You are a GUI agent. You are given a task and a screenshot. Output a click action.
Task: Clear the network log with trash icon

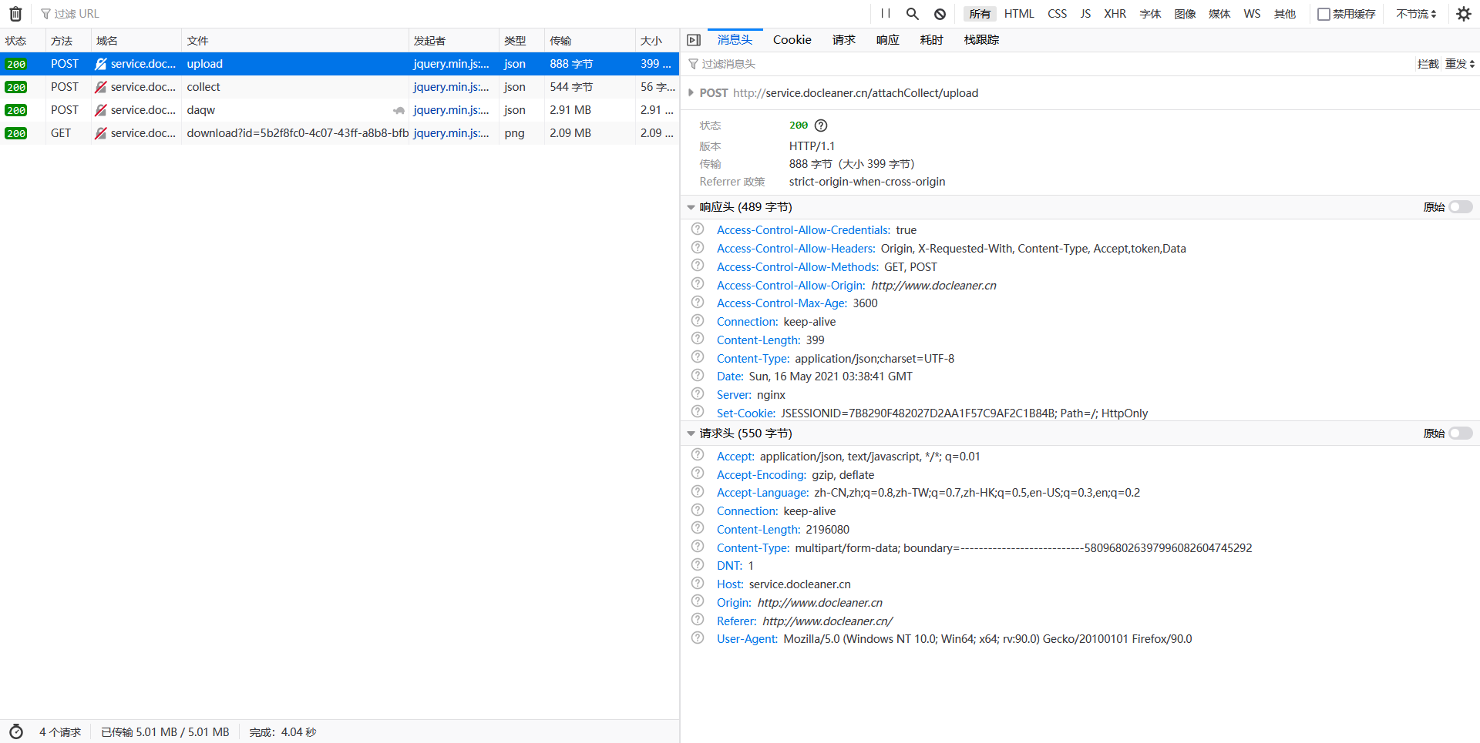click(15, 14)
